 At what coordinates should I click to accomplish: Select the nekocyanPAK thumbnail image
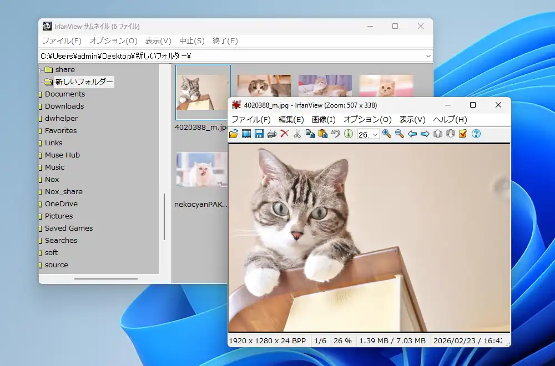point(201,170)
